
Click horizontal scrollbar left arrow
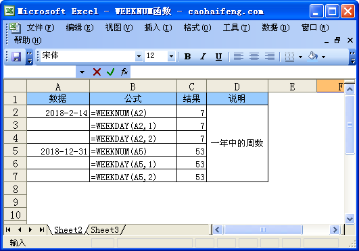(x=218, y=229)
